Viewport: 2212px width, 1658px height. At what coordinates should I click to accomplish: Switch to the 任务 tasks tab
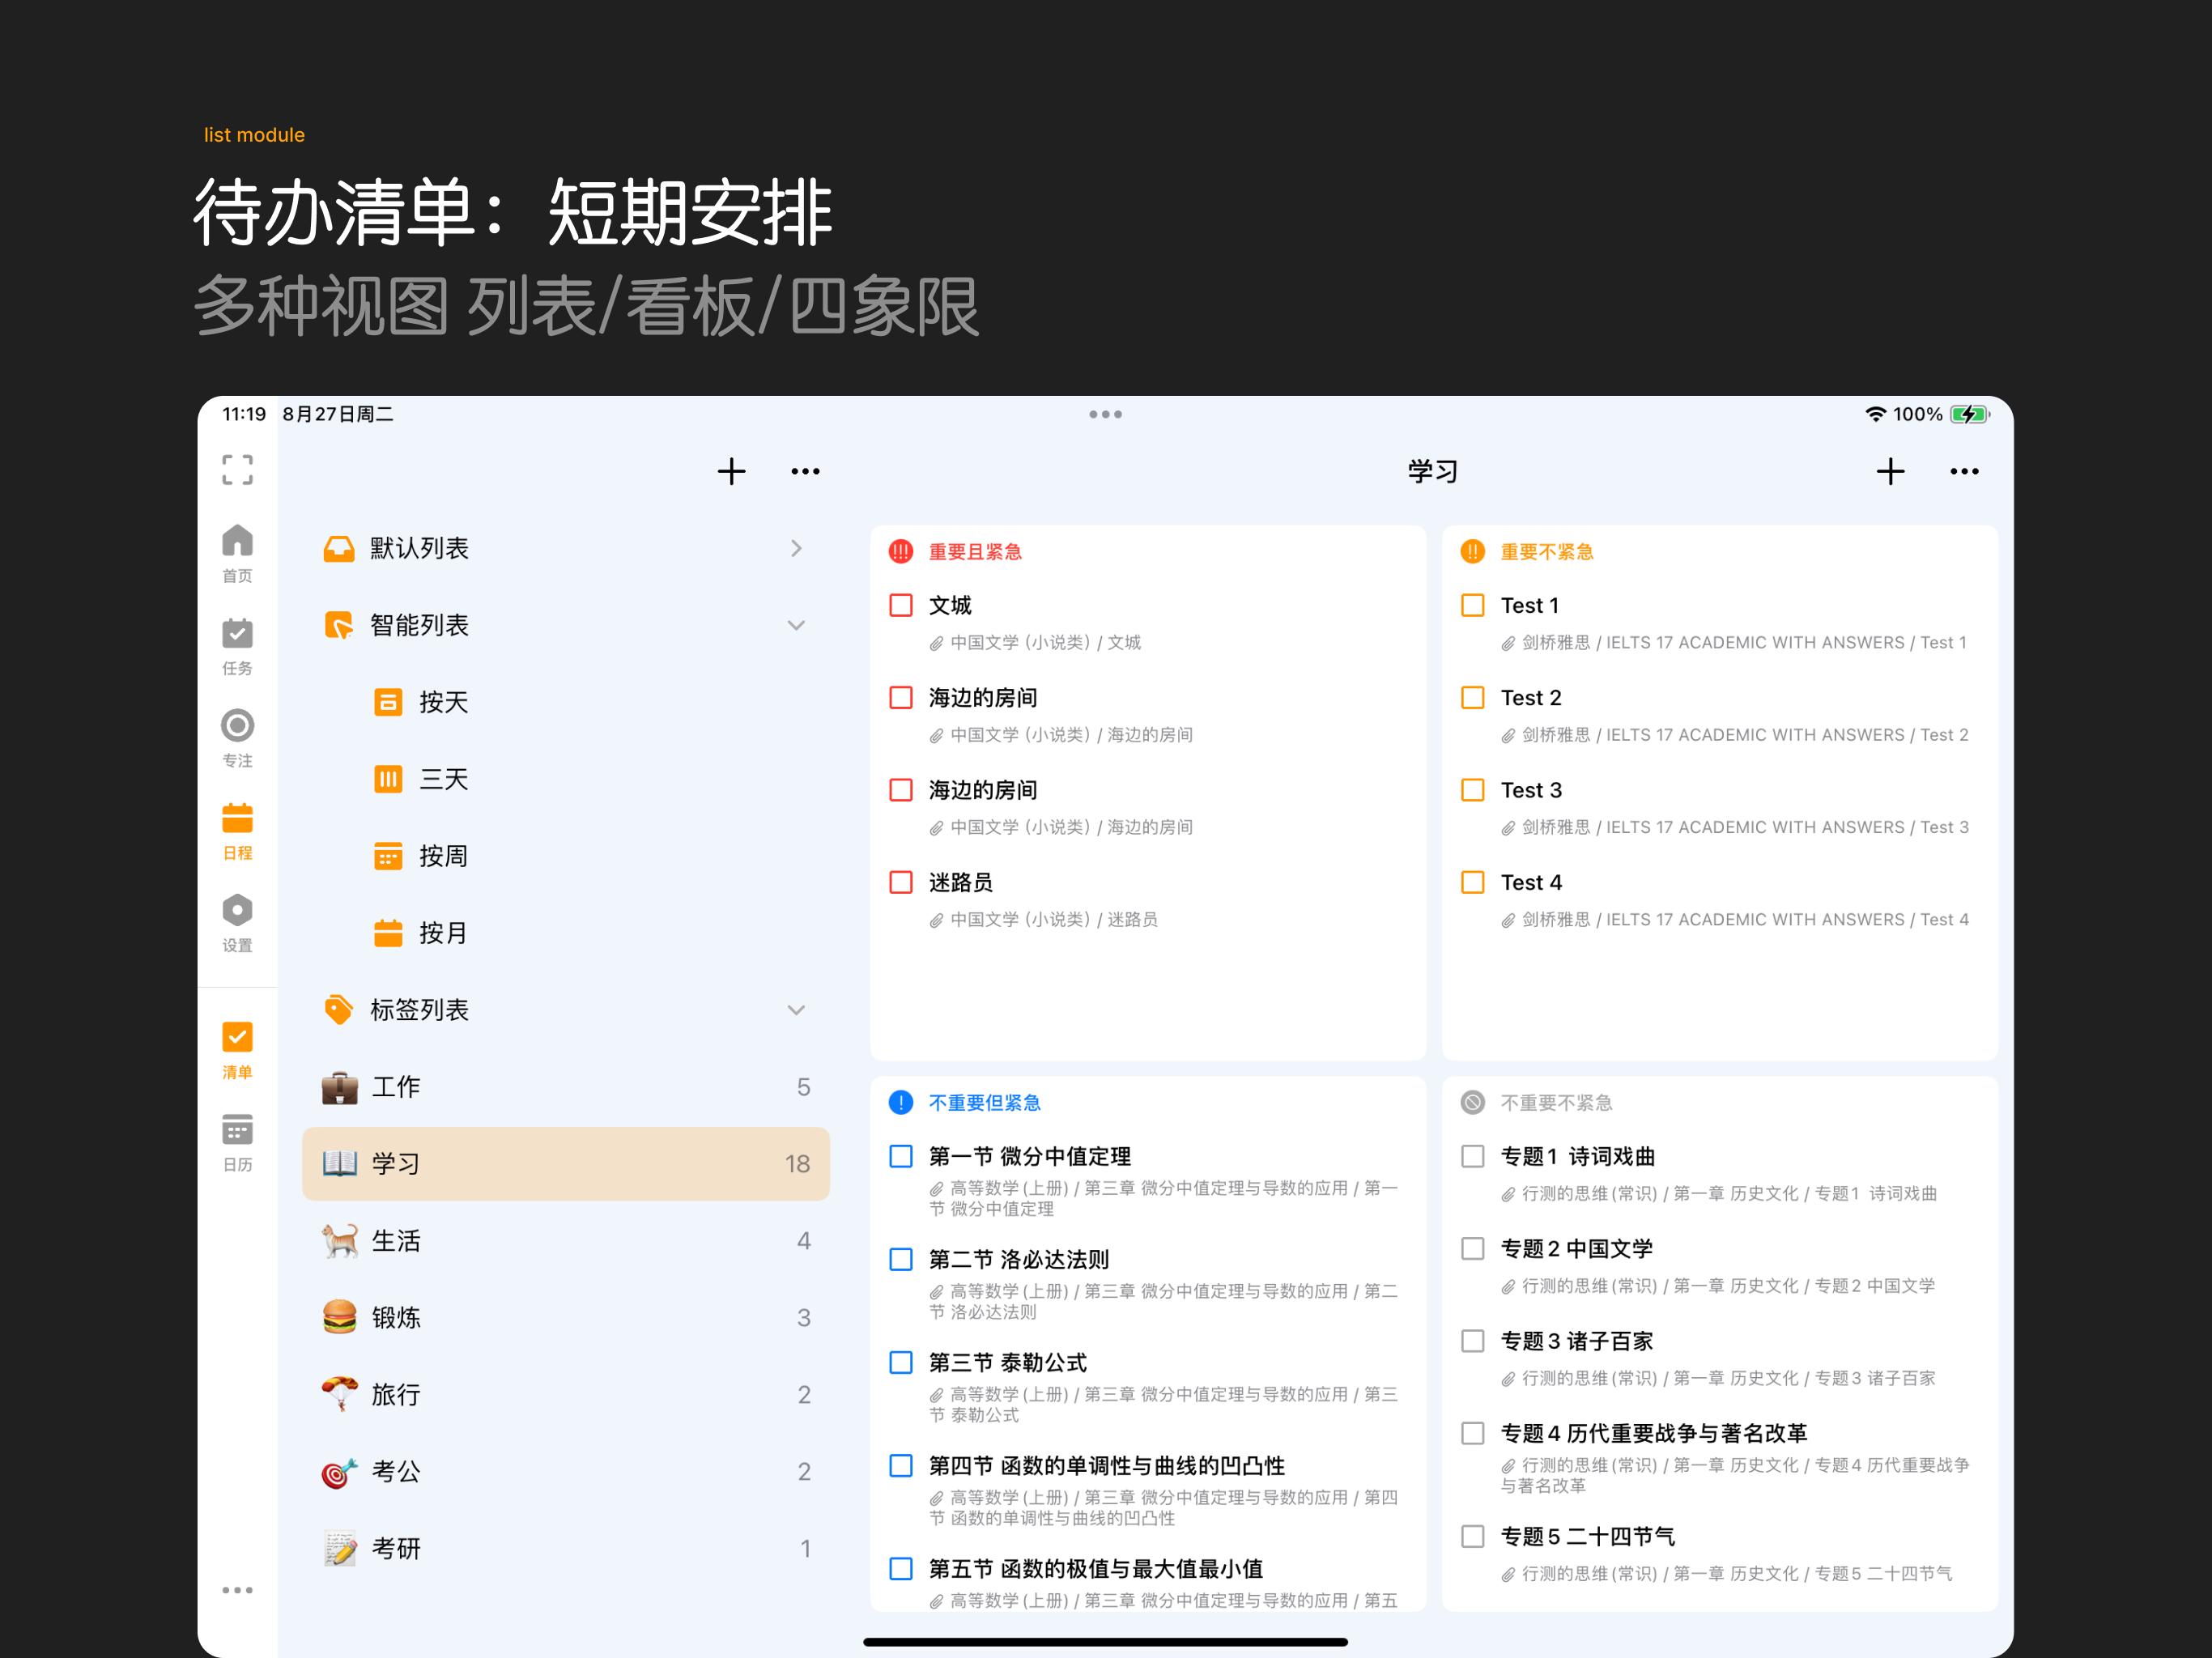(x=237, y=646)
